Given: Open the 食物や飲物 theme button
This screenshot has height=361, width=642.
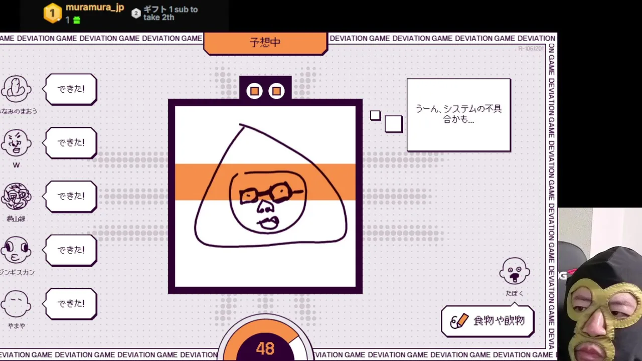Looking at the screenshot, I should click(x=488, y=321).
